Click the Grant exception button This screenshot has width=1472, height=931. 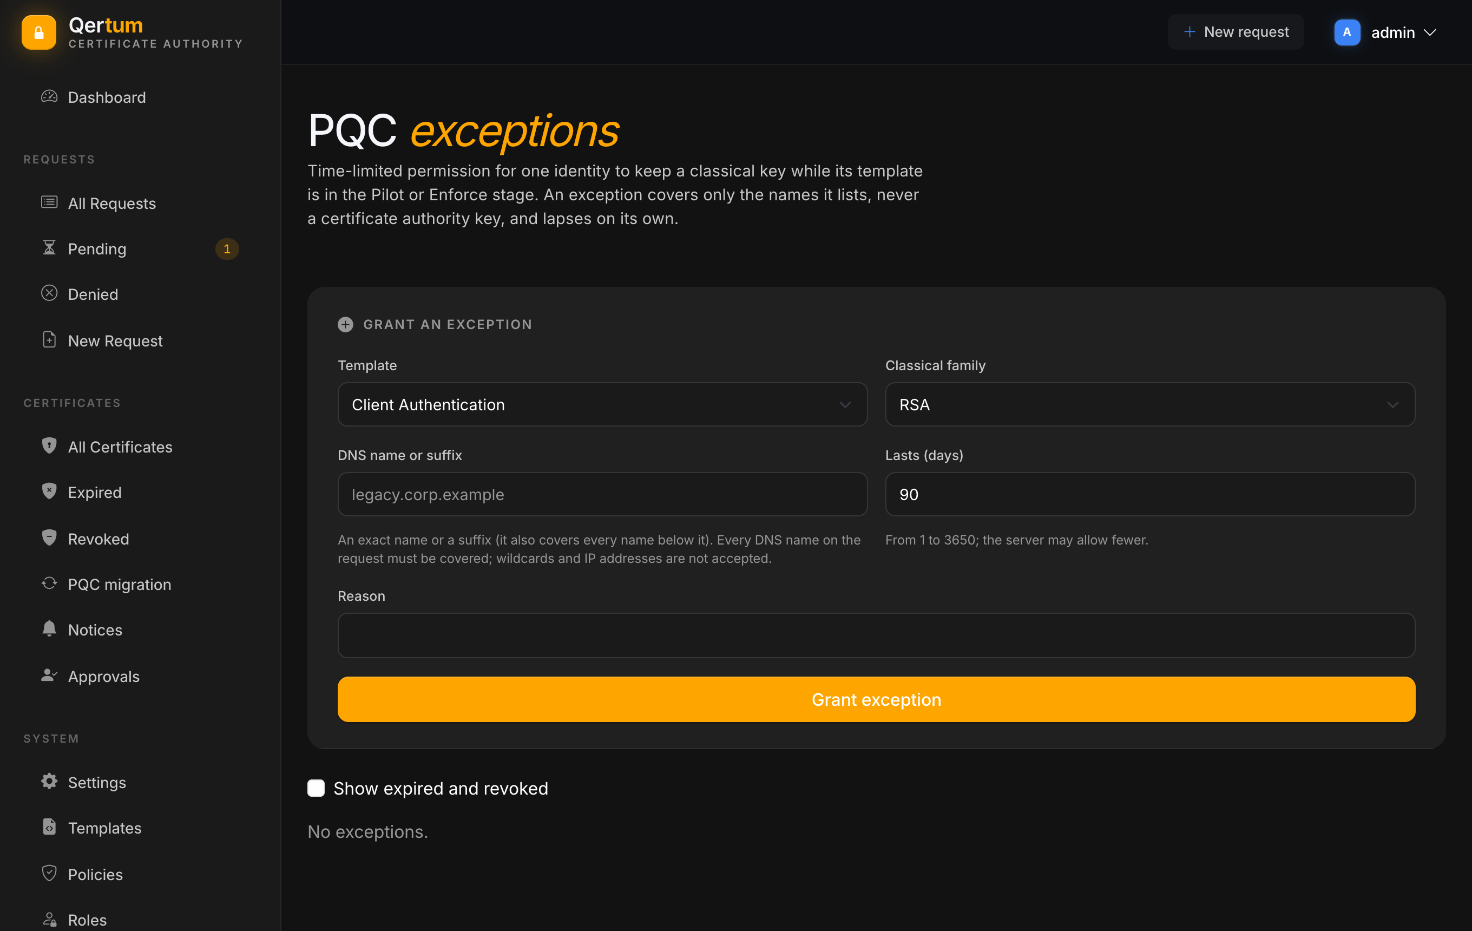point(876,699)
